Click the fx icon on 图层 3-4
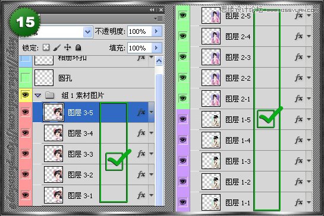Viewport: 324px width, 216px height. pos(141,133)
